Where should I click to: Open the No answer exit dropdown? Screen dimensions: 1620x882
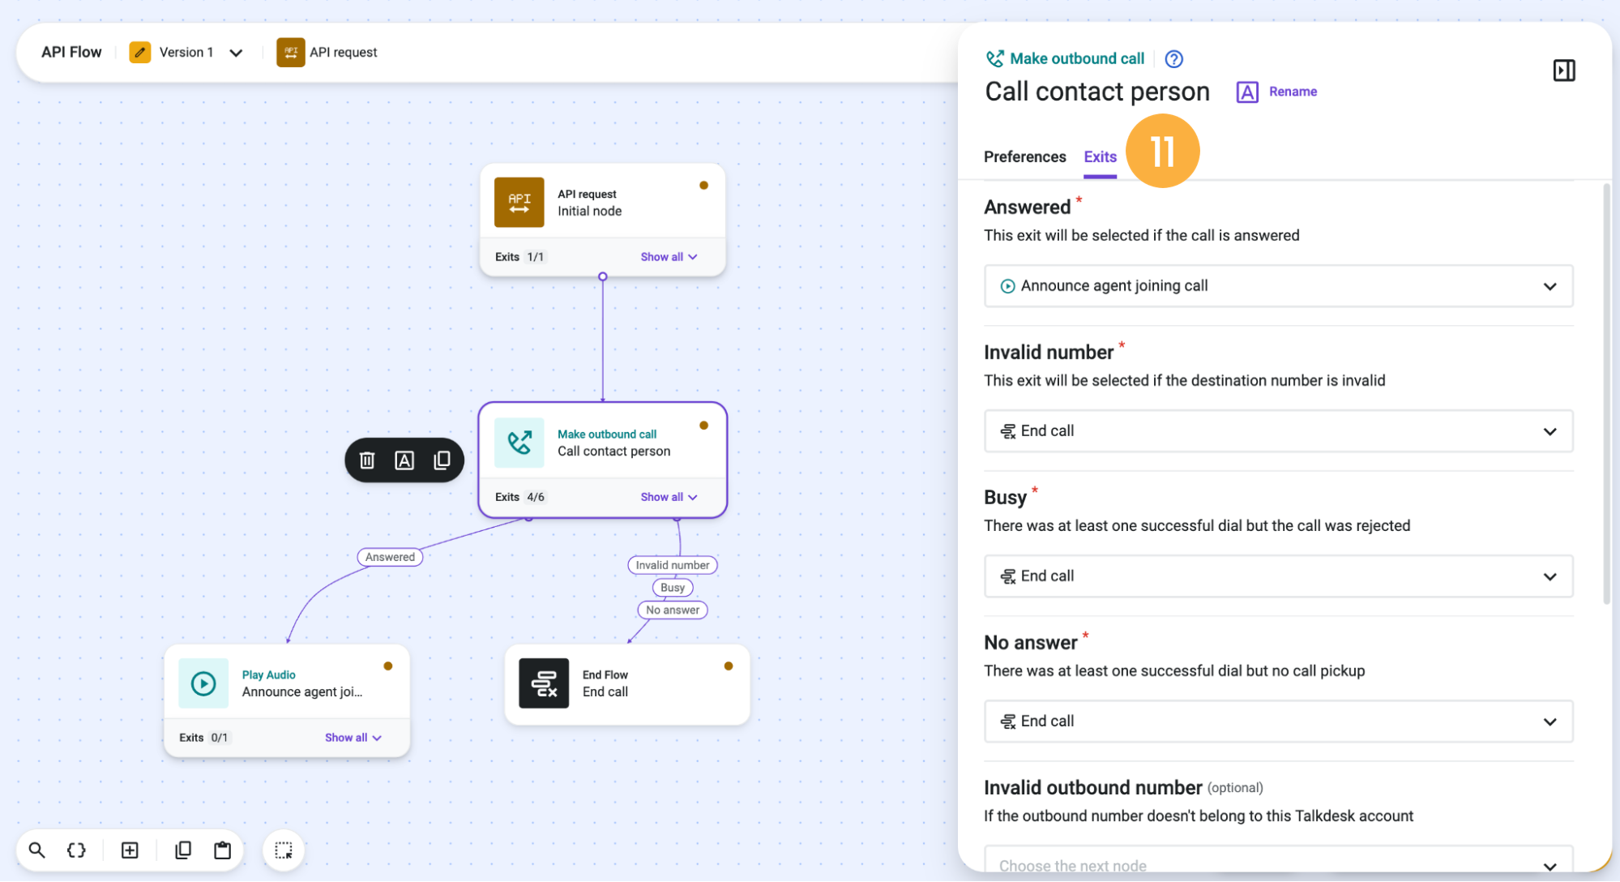(x=1278, y=721)
